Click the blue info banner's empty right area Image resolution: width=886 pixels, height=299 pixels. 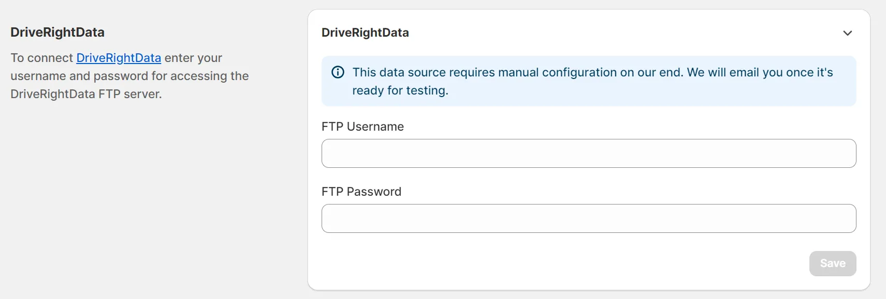coord(673,92)
